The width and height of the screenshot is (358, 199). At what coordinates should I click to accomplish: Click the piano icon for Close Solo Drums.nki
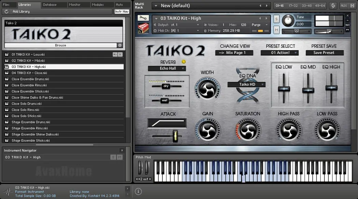(7, 104)
